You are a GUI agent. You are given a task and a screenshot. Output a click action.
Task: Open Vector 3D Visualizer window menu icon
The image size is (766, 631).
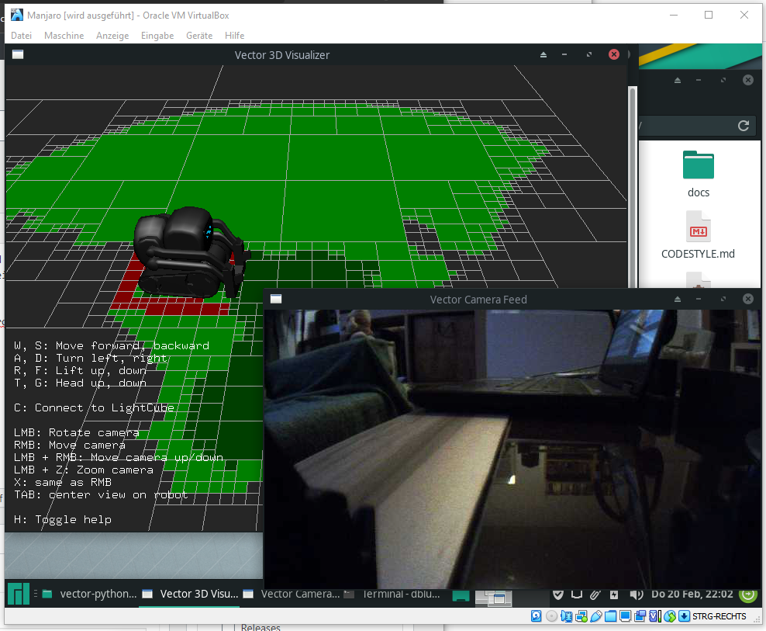click(18, 54)
